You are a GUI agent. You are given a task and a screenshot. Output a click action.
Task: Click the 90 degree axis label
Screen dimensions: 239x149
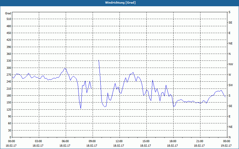coord(10,117)
